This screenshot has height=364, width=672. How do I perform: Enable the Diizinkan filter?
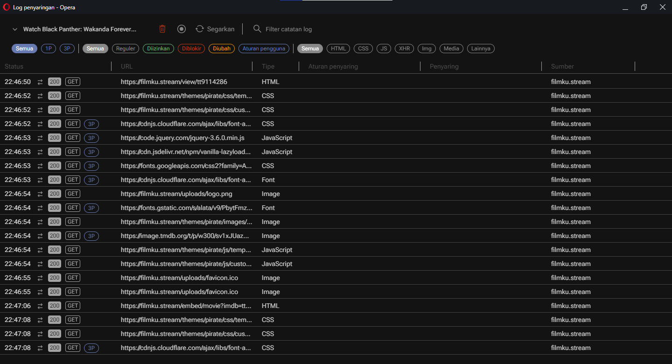[158, 48]
